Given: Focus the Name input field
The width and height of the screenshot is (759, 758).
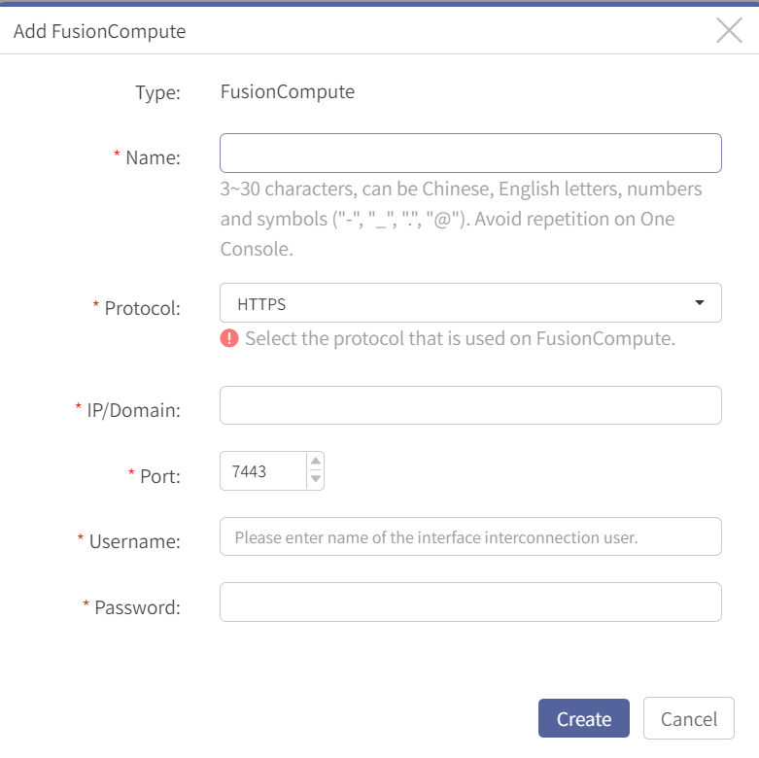Looking at the screenshot, I should click(x=470, y=153).
